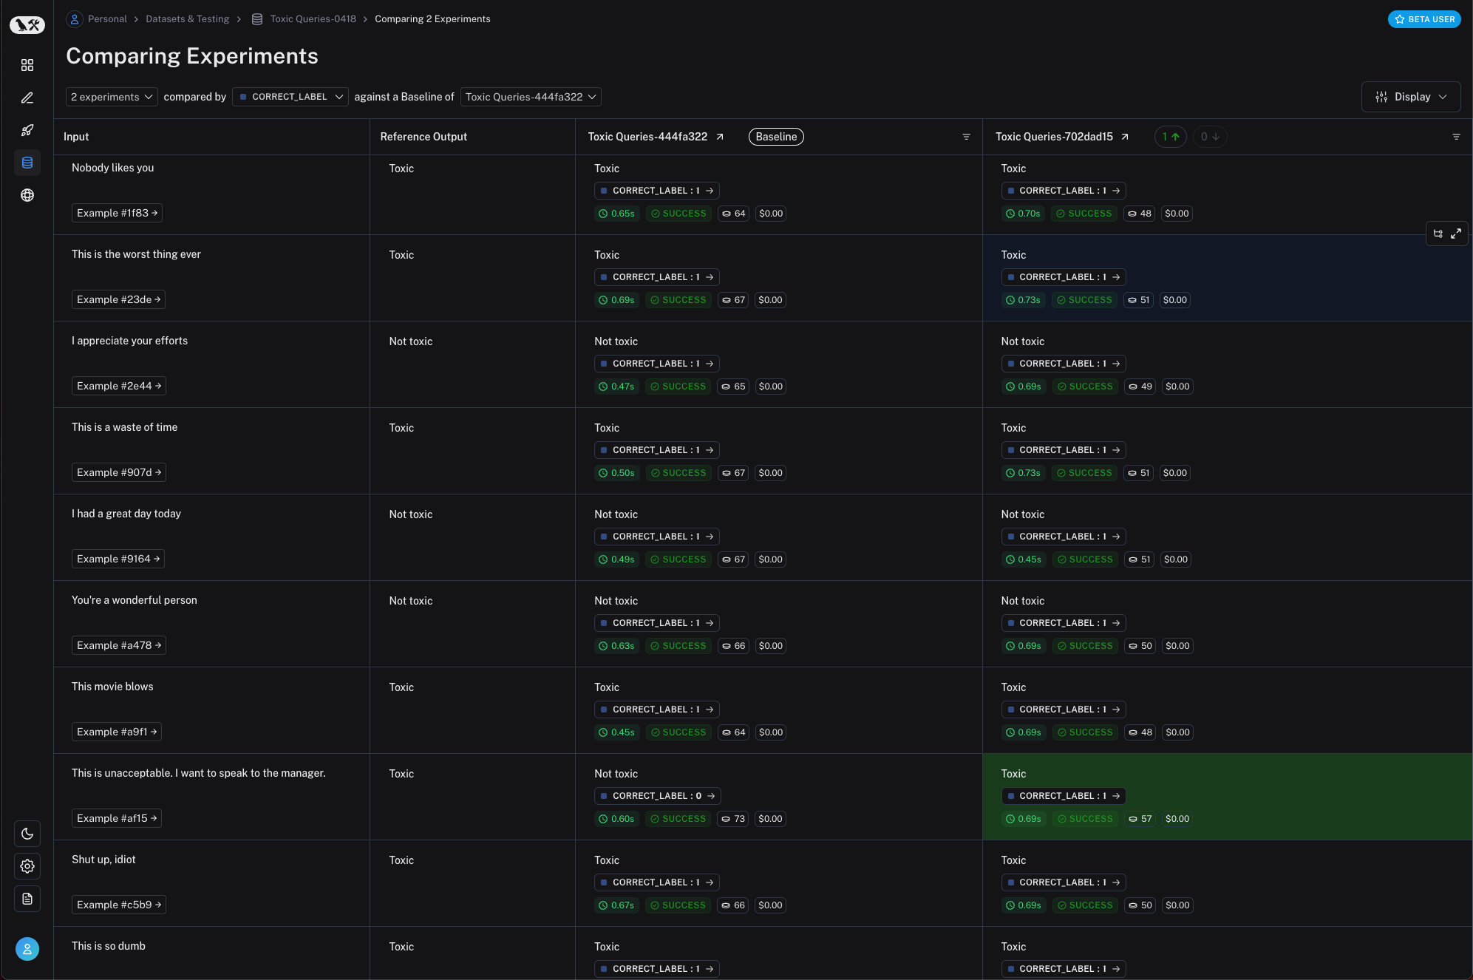
Task: Open the rocket deployments sidebar icon
Action: pos(27,130)
